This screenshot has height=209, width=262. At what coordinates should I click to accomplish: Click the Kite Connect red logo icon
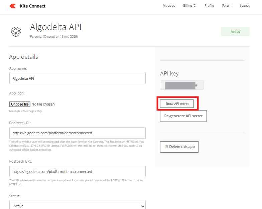(x=13, y=6)
